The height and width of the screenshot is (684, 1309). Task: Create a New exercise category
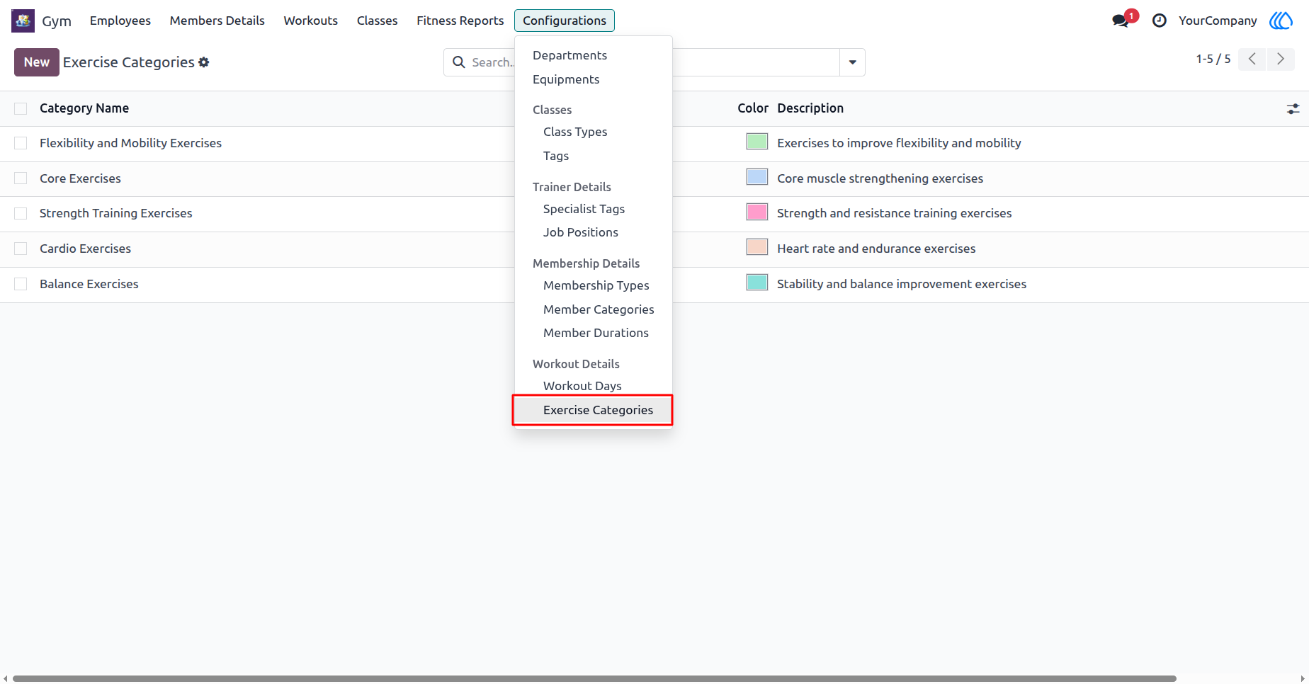point(37,62)
